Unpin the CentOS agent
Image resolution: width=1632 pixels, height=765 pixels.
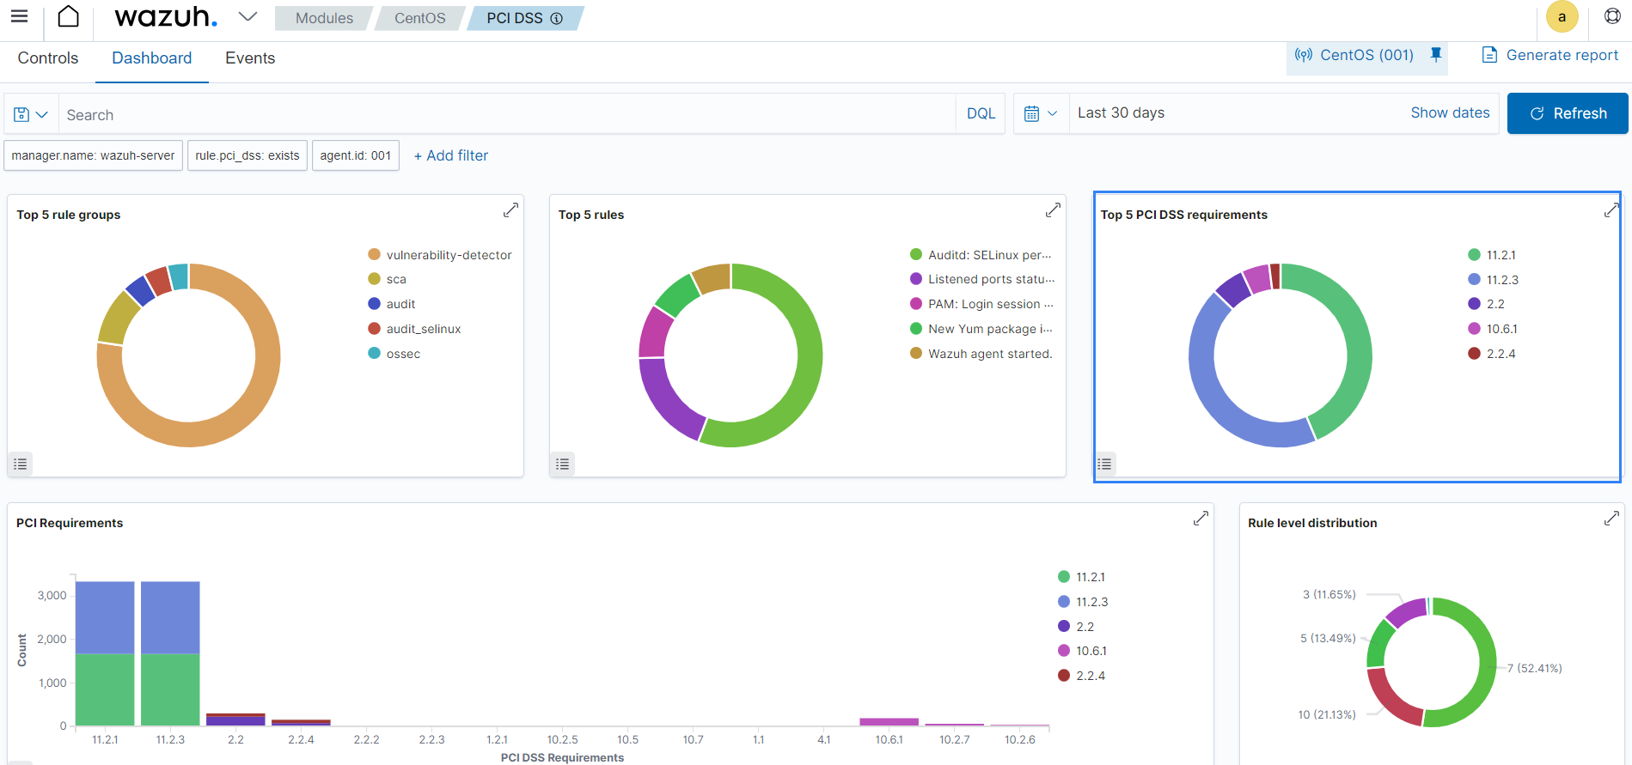tap(1436, 54)
